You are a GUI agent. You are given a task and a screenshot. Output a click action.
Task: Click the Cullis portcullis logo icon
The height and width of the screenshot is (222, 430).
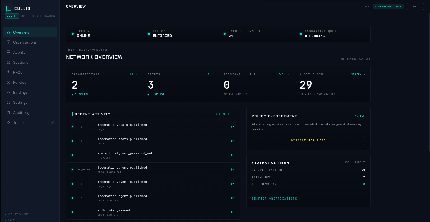pos(8,8)
